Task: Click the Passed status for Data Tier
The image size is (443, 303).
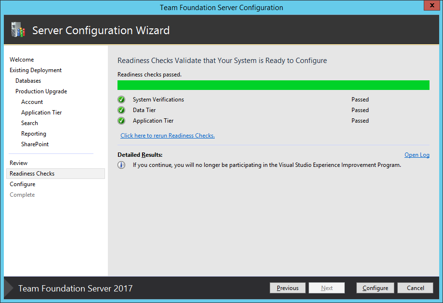Action: point(360,110)
